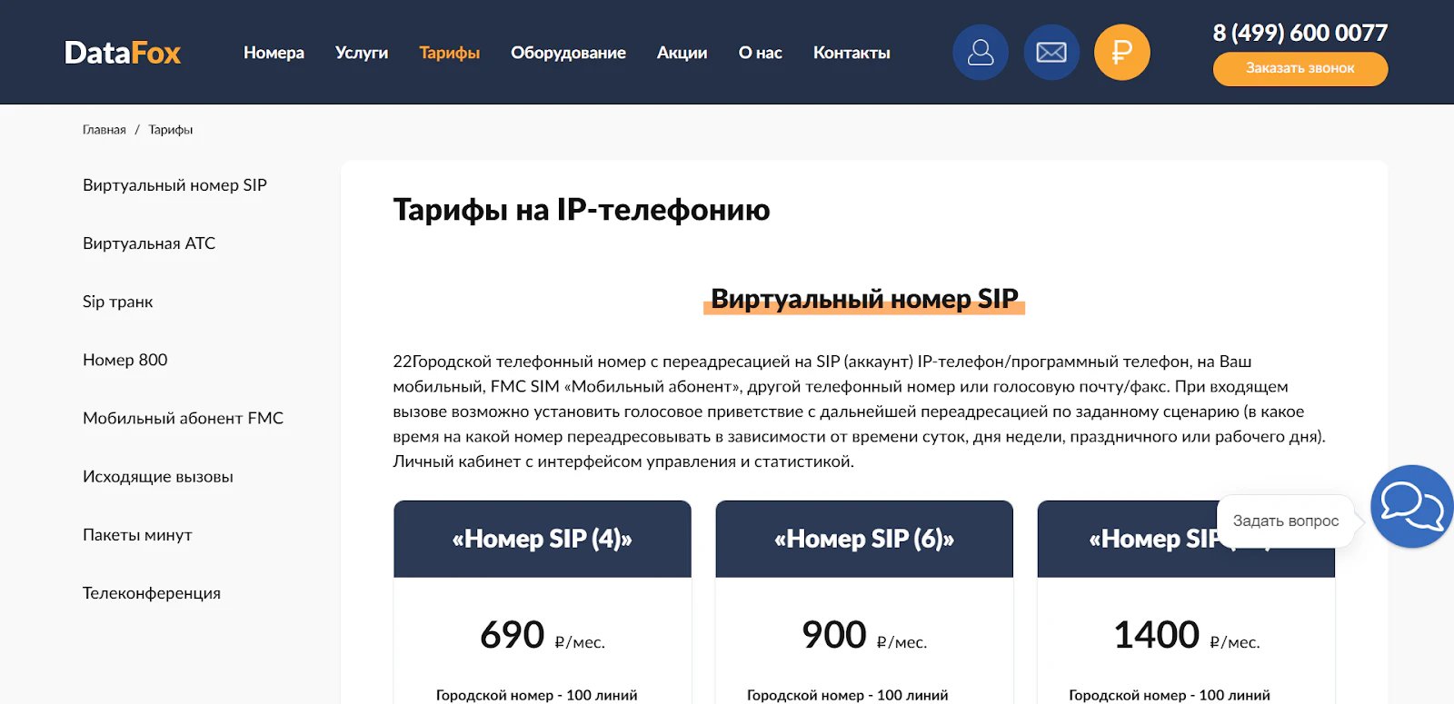
Task: Select the Тарифы navigation item
Action: pyautogui.click(x=450, y=53)
